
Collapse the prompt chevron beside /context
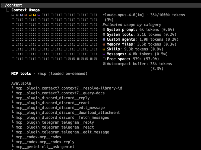2,5
